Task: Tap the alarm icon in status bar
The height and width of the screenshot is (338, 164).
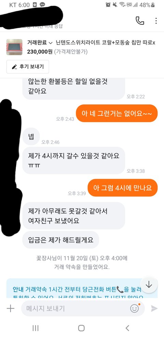Action: tap(108, 4)
